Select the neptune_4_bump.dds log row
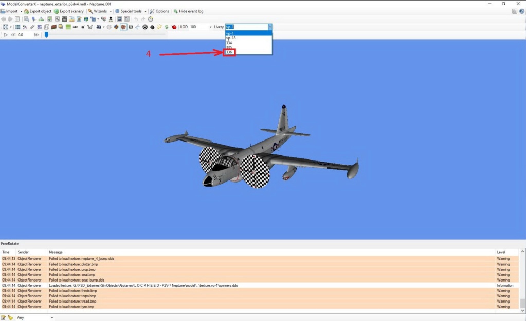Viewport: 526px width, 321px height. point(260,259)
